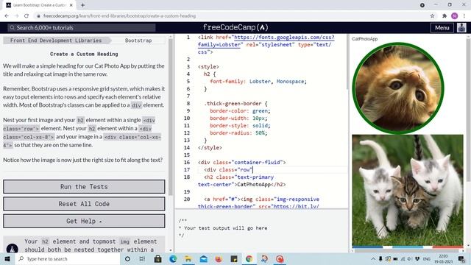Open the Windows Start button

pyautogui.click(x=7, y=258)
